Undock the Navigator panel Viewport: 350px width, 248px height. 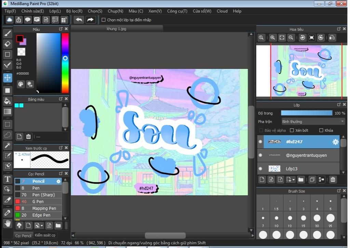coord(339,29)
